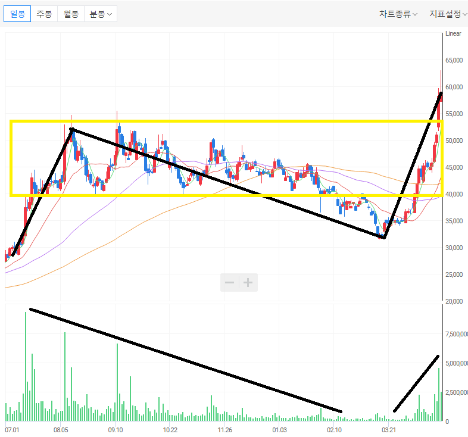Viewport: 468px width, 437px height.
Task: Switch to the 주봉 weekly chart tab
Action: [44, 14]
